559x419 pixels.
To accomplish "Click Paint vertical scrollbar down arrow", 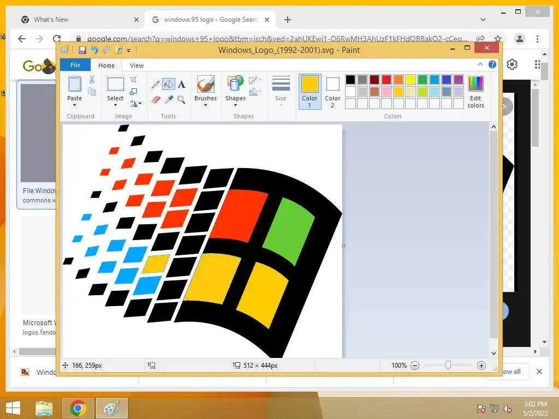I will tap(493, 353).
